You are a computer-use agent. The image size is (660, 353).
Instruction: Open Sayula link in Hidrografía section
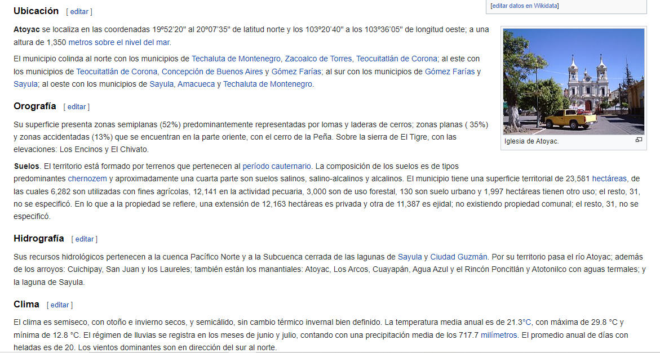coord(410,257)
